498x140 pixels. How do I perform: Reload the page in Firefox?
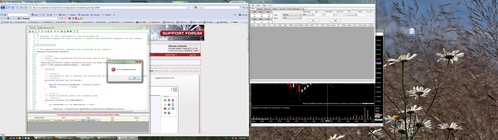click(13, 8)
